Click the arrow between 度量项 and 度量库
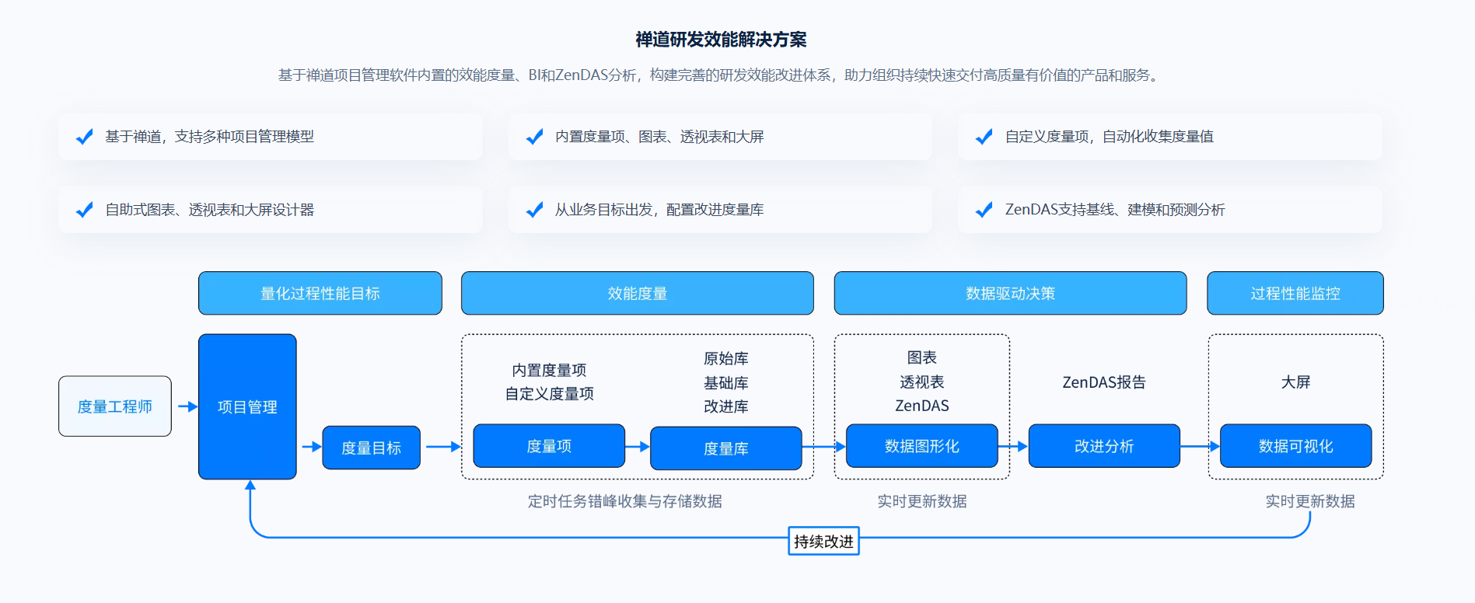 point(638,447)
